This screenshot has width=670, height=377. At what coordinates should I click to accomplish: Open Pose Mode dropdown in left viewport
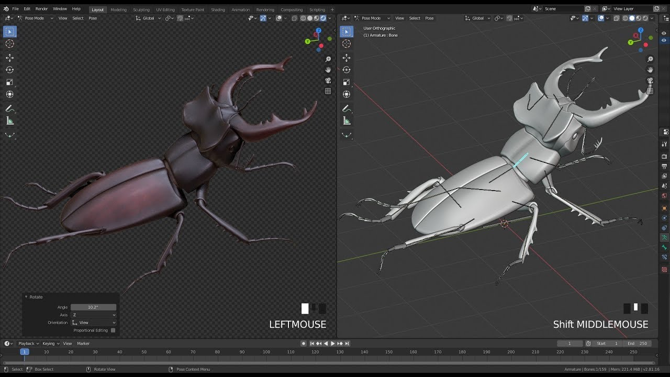pyautogui.click(x=35, y=18)
